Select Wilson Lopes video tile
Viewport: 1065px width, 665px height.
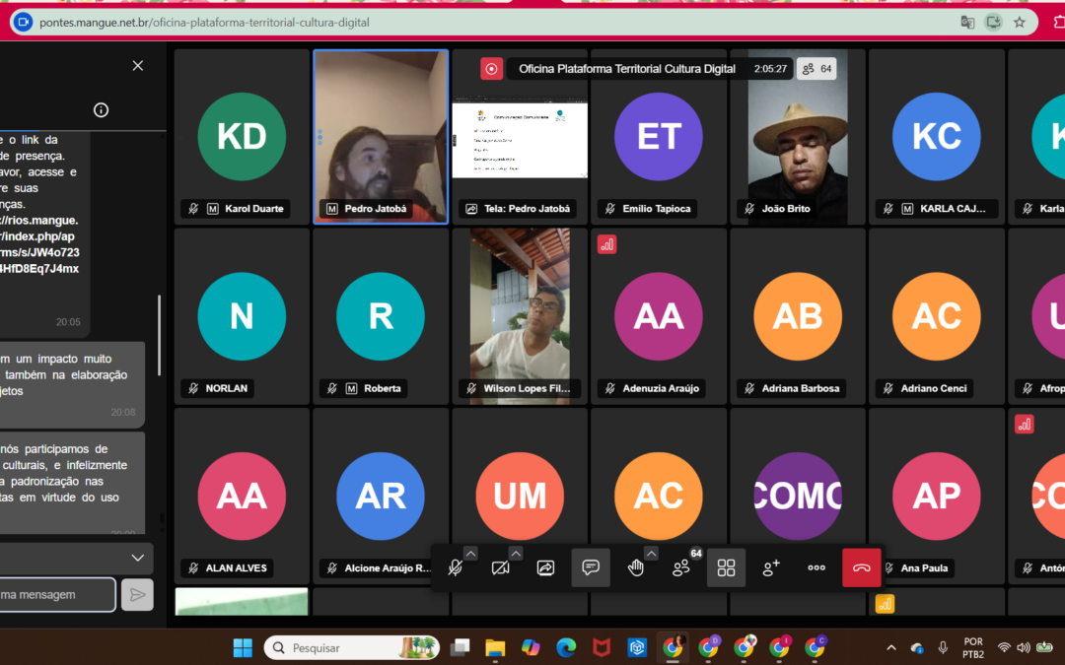coord(520,316)
